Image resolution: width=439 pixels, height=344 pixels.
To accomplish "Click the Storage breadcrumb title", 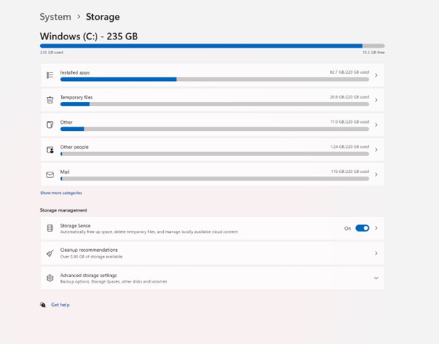I will click(x=103, y=17).
